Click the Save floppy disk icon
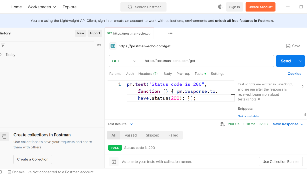The height and width of the screenshot is (176, 307). point(288,46)
